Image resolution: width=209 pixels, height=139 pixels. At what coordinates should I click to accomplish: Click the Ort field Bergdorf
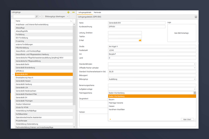pyautogui.click(x=152, y=54)
